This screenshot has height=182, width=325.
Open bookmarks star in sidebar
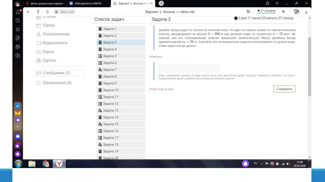[18, 29]
